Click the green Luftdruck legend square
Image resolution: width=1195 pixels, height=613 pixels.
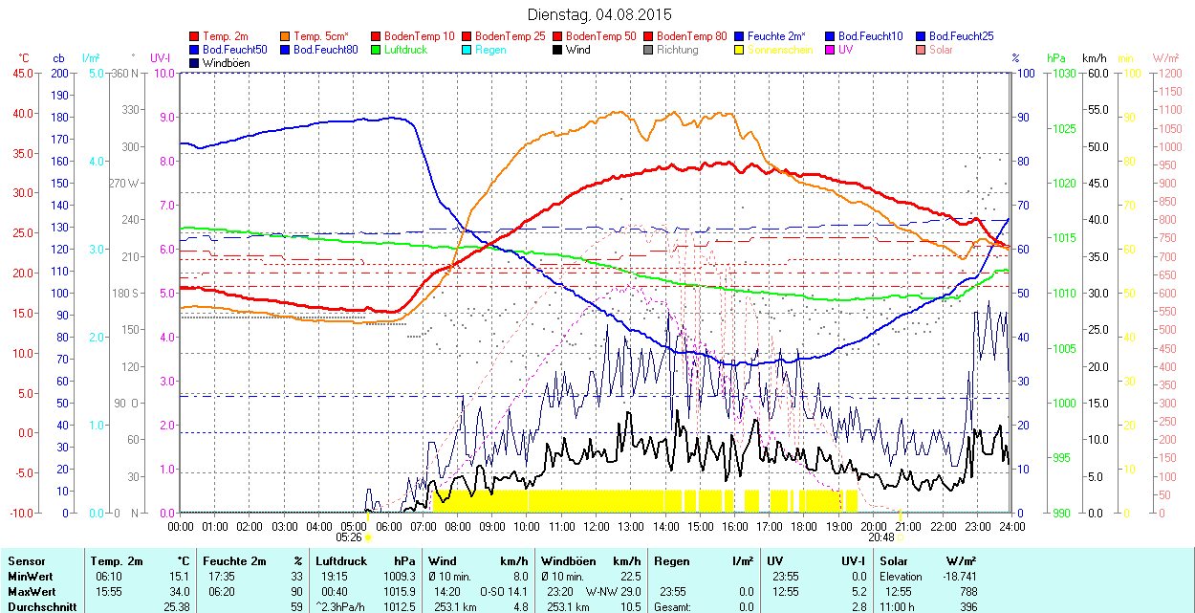pyautogui.click(x=377, y=50)
